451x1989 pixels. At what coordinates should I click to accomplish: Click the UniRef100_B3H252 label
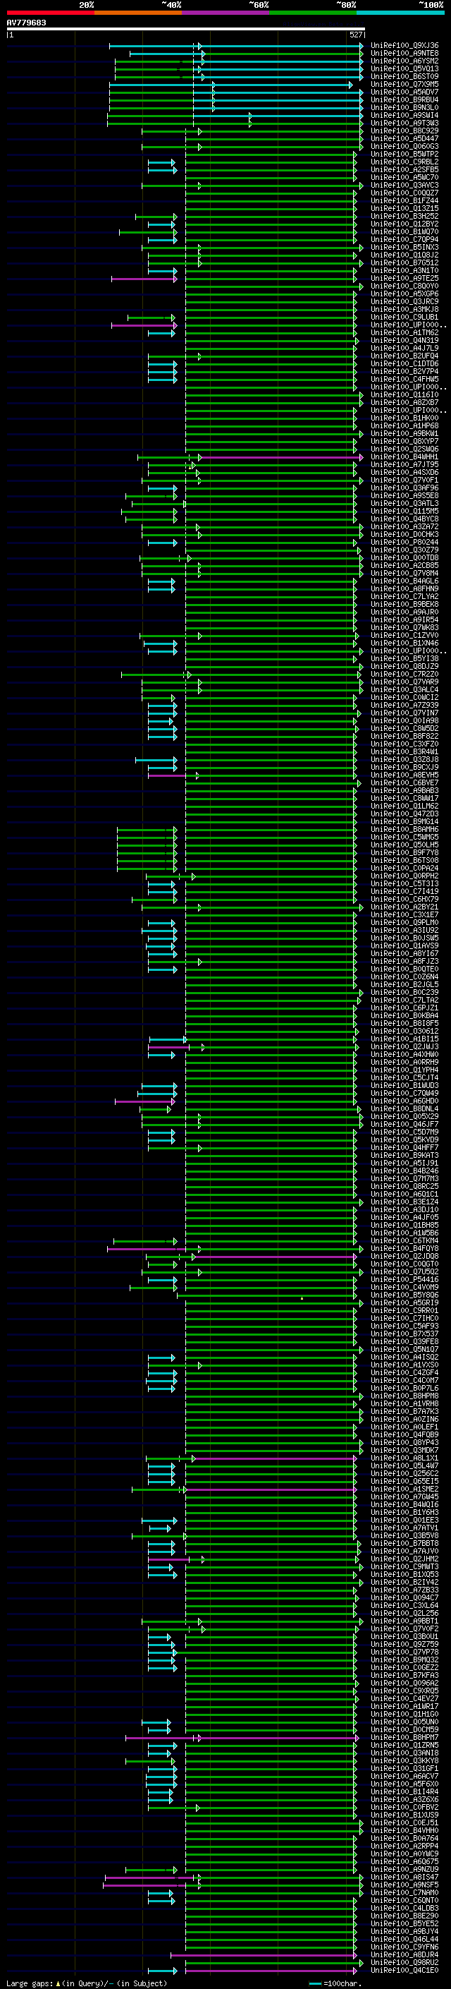[404, 216]
